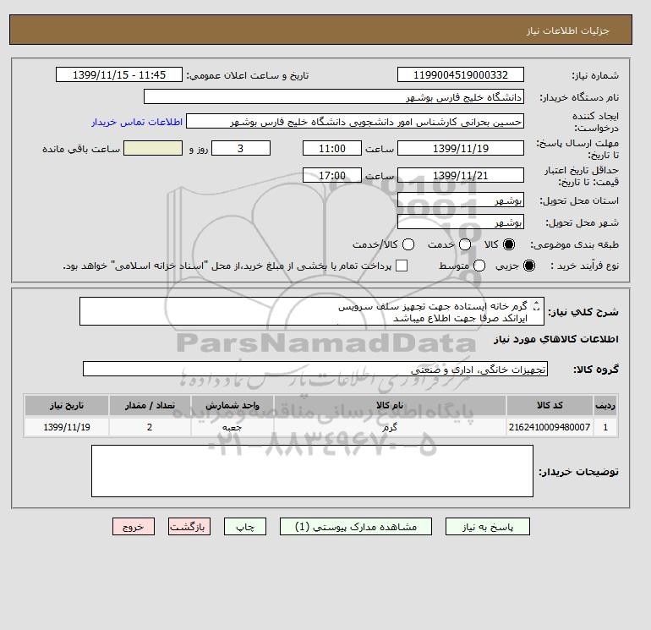Click the need date cell 1399/11/19
Screen dimensions: 651x630
(67, 427)
